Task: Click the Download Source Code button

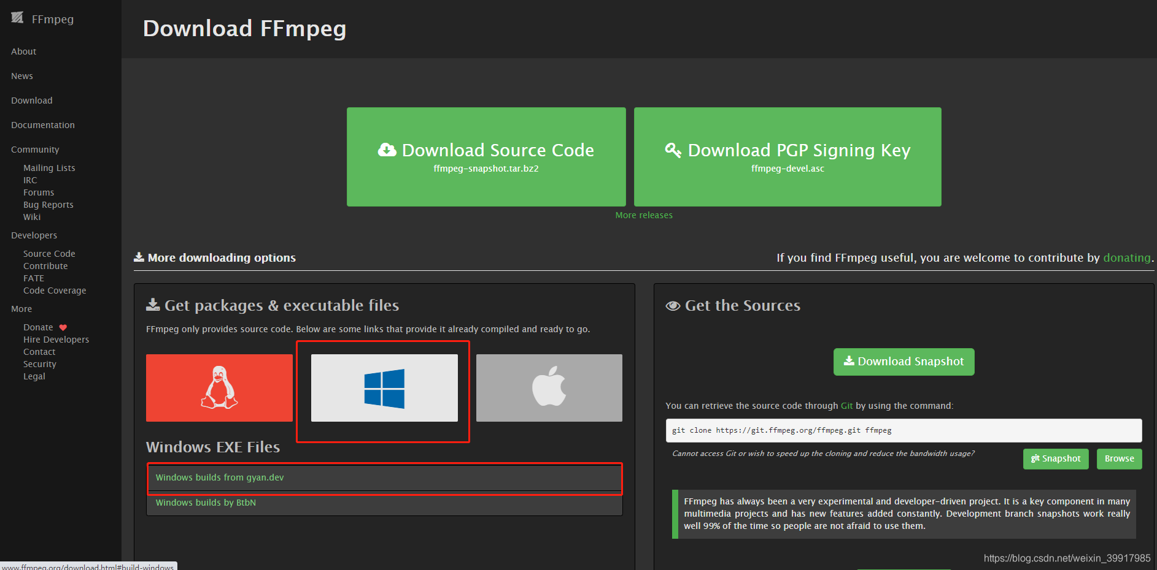Action: tap(486, 156)
